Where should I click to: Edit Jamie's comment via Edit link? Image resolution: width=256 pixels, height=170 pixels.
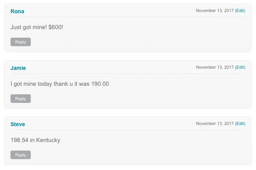pos(240,67)
